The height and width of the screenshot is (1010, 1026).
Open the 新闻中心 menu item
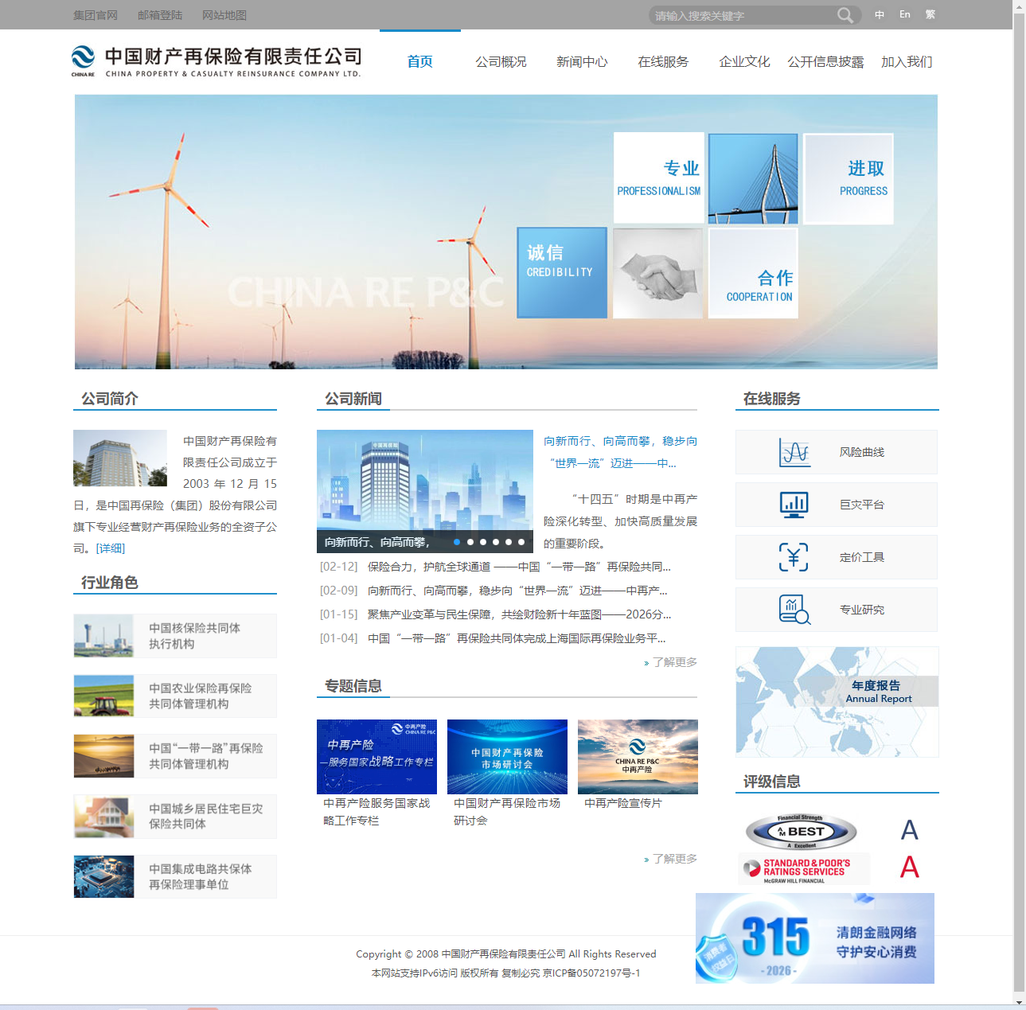click(x=582, y=61)
